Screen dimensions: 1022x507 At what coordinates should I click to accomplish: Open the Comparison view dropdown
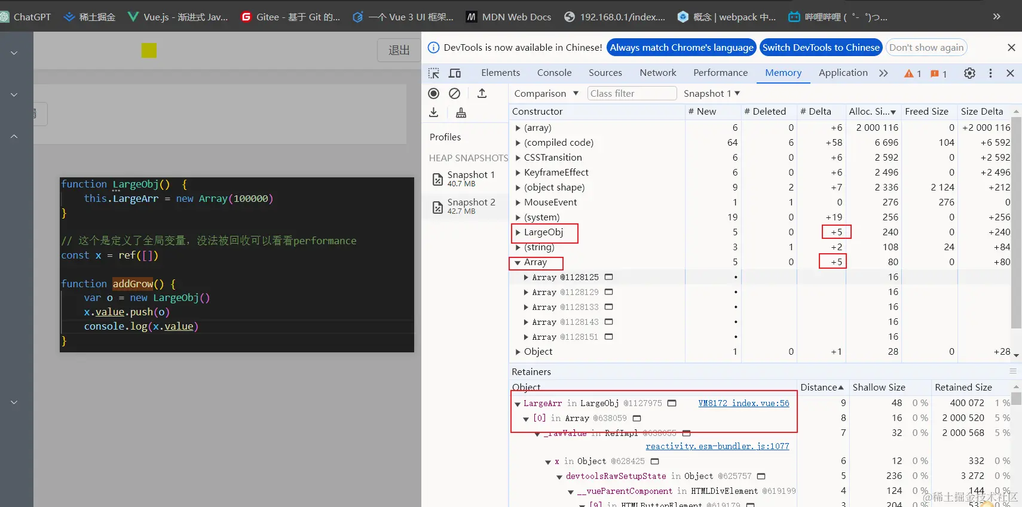pos(546,93)
